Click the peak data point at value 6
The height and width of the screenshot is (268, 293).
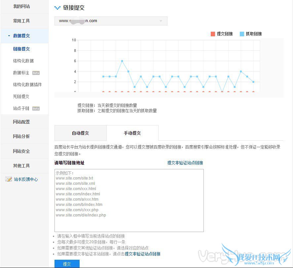tap(122, 61)
